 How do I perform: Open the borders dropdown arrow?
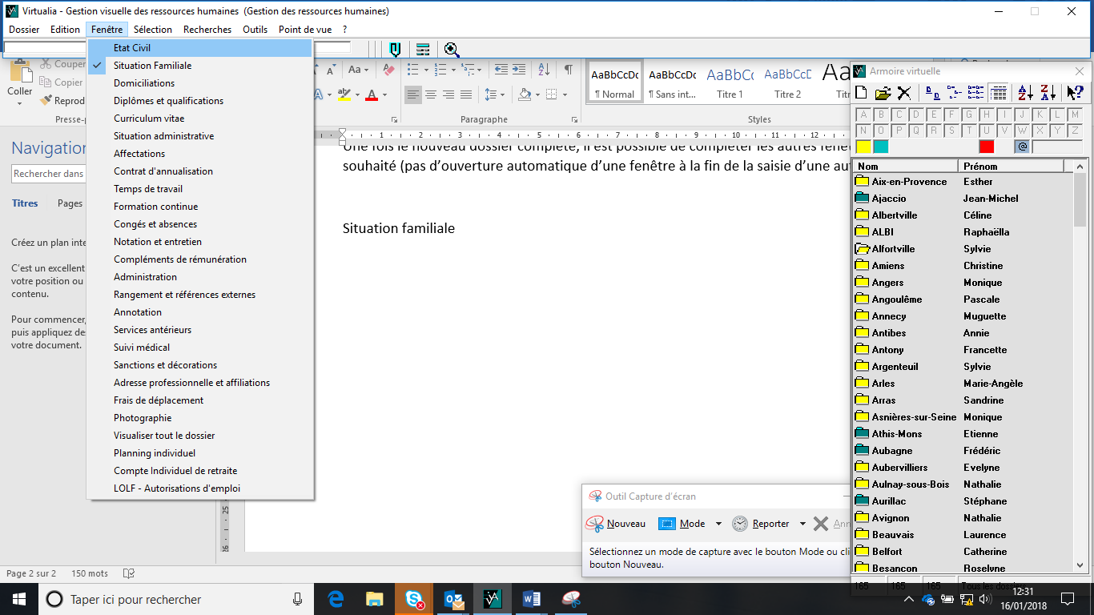[x=565, y=94]
